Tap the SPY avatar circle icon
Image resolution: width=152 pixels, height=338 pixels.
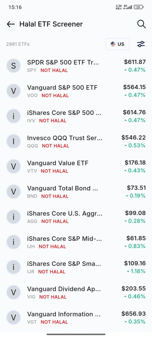tap(13, 66)
